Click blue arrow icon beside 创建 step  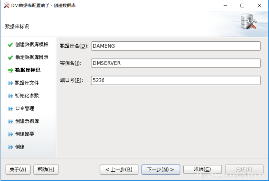[11, 147]
